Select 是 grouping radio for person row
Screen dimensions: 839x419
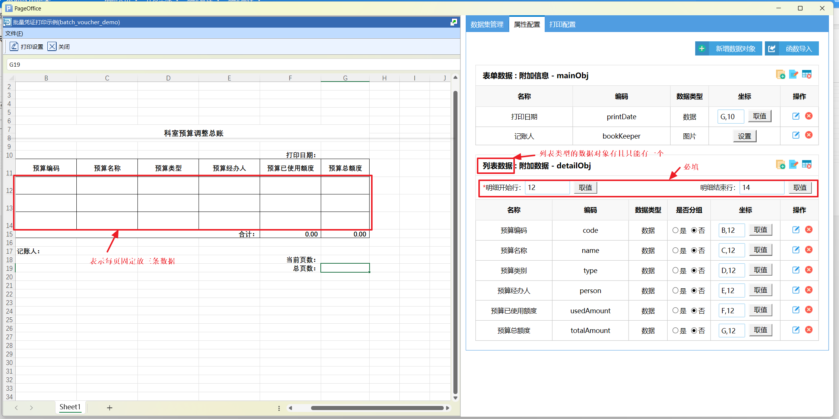675,291
